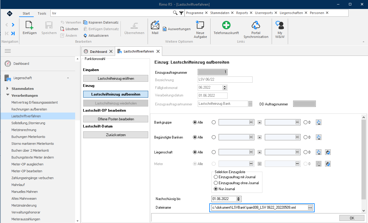Copy the record with Kopieren Datensatz
368x223 pixels.
coord(101,22)
